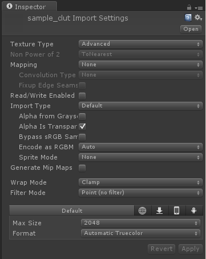Click the Inspector lock icon
The width and height of the screenshot is (206, 259).
pyautogui.click(x=189, y=7)
